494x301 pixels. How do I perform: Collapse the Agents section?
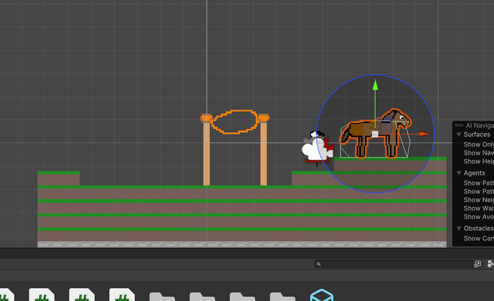point(459,173)
